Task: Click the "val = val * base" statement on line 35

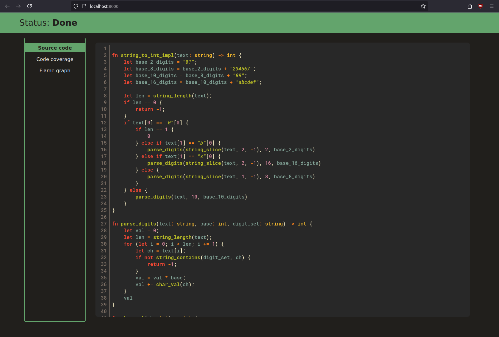Action: 161,278
